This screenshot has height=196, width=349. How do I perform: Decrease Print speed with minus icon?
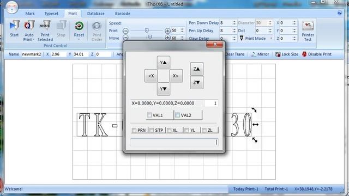(125, 30)
